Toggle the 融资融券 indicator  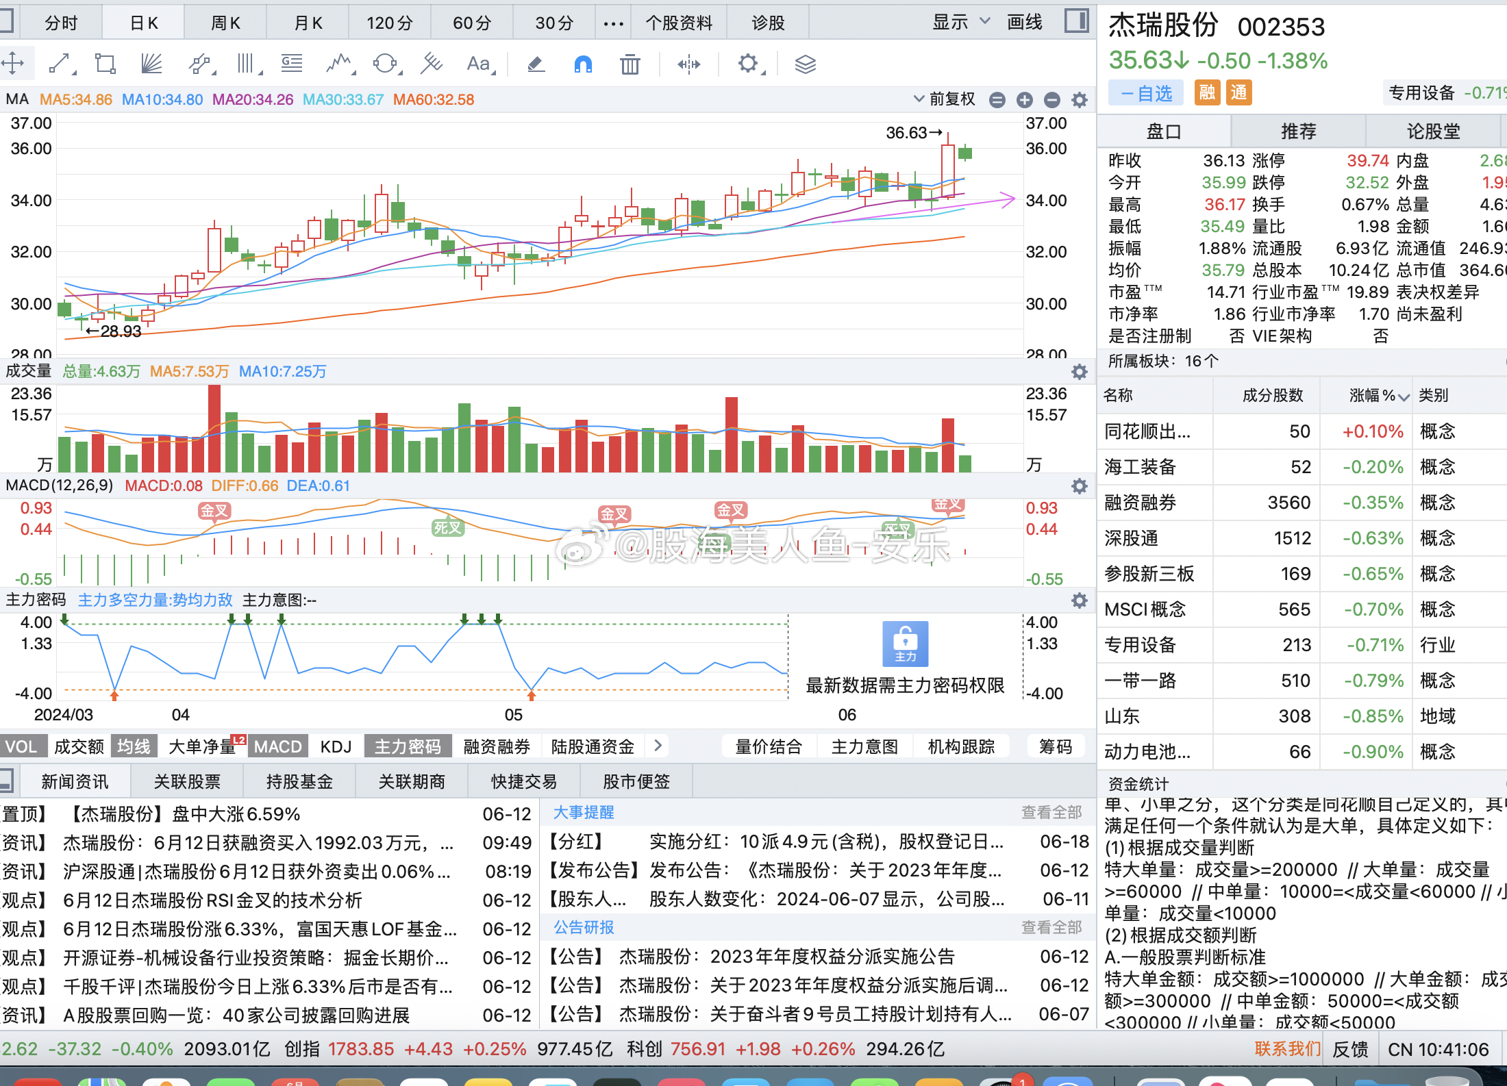tap(497, 746)
